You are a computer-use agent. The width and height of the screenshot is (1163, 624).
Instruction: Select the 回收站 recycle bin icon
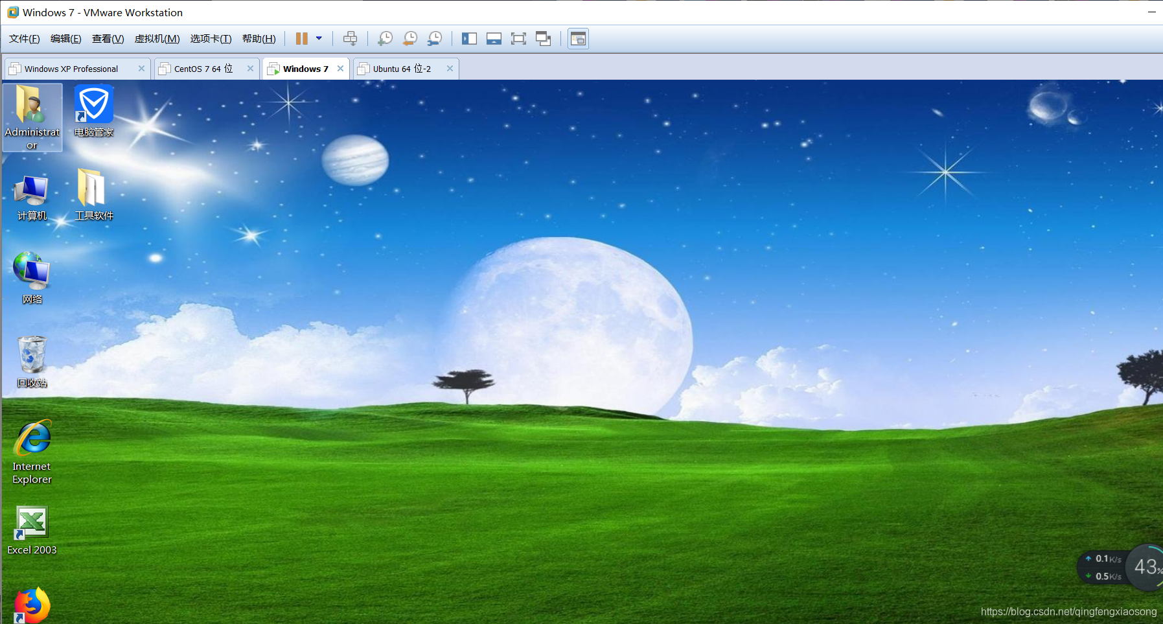[x=32, y=362]
